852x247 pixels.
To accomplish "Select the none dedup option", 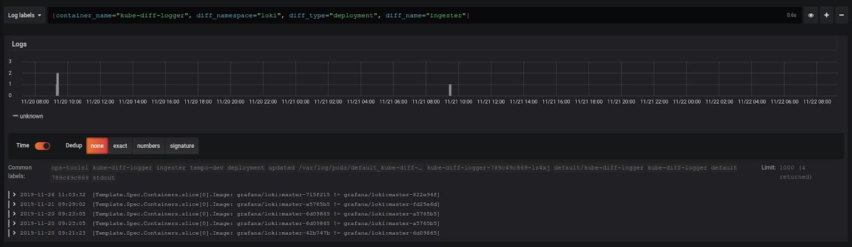I will [97, 146].
